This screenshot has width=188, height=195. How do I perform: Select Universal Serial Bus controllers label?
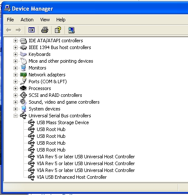(x=60, y=116)
